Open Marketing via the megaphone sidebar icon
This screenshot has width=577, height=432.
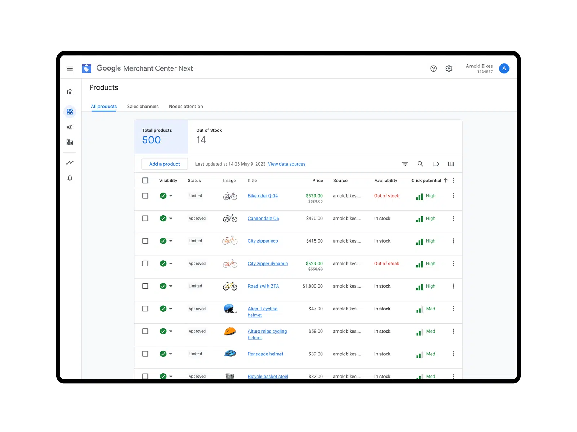pos(70,127)
